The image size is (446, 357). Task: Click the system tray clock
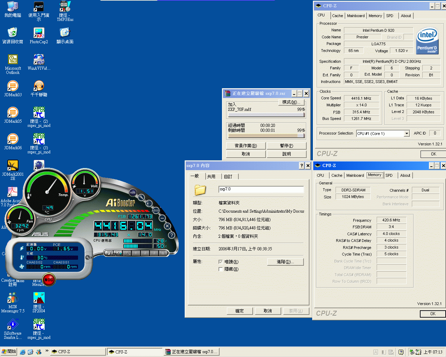tap(433, 352)
